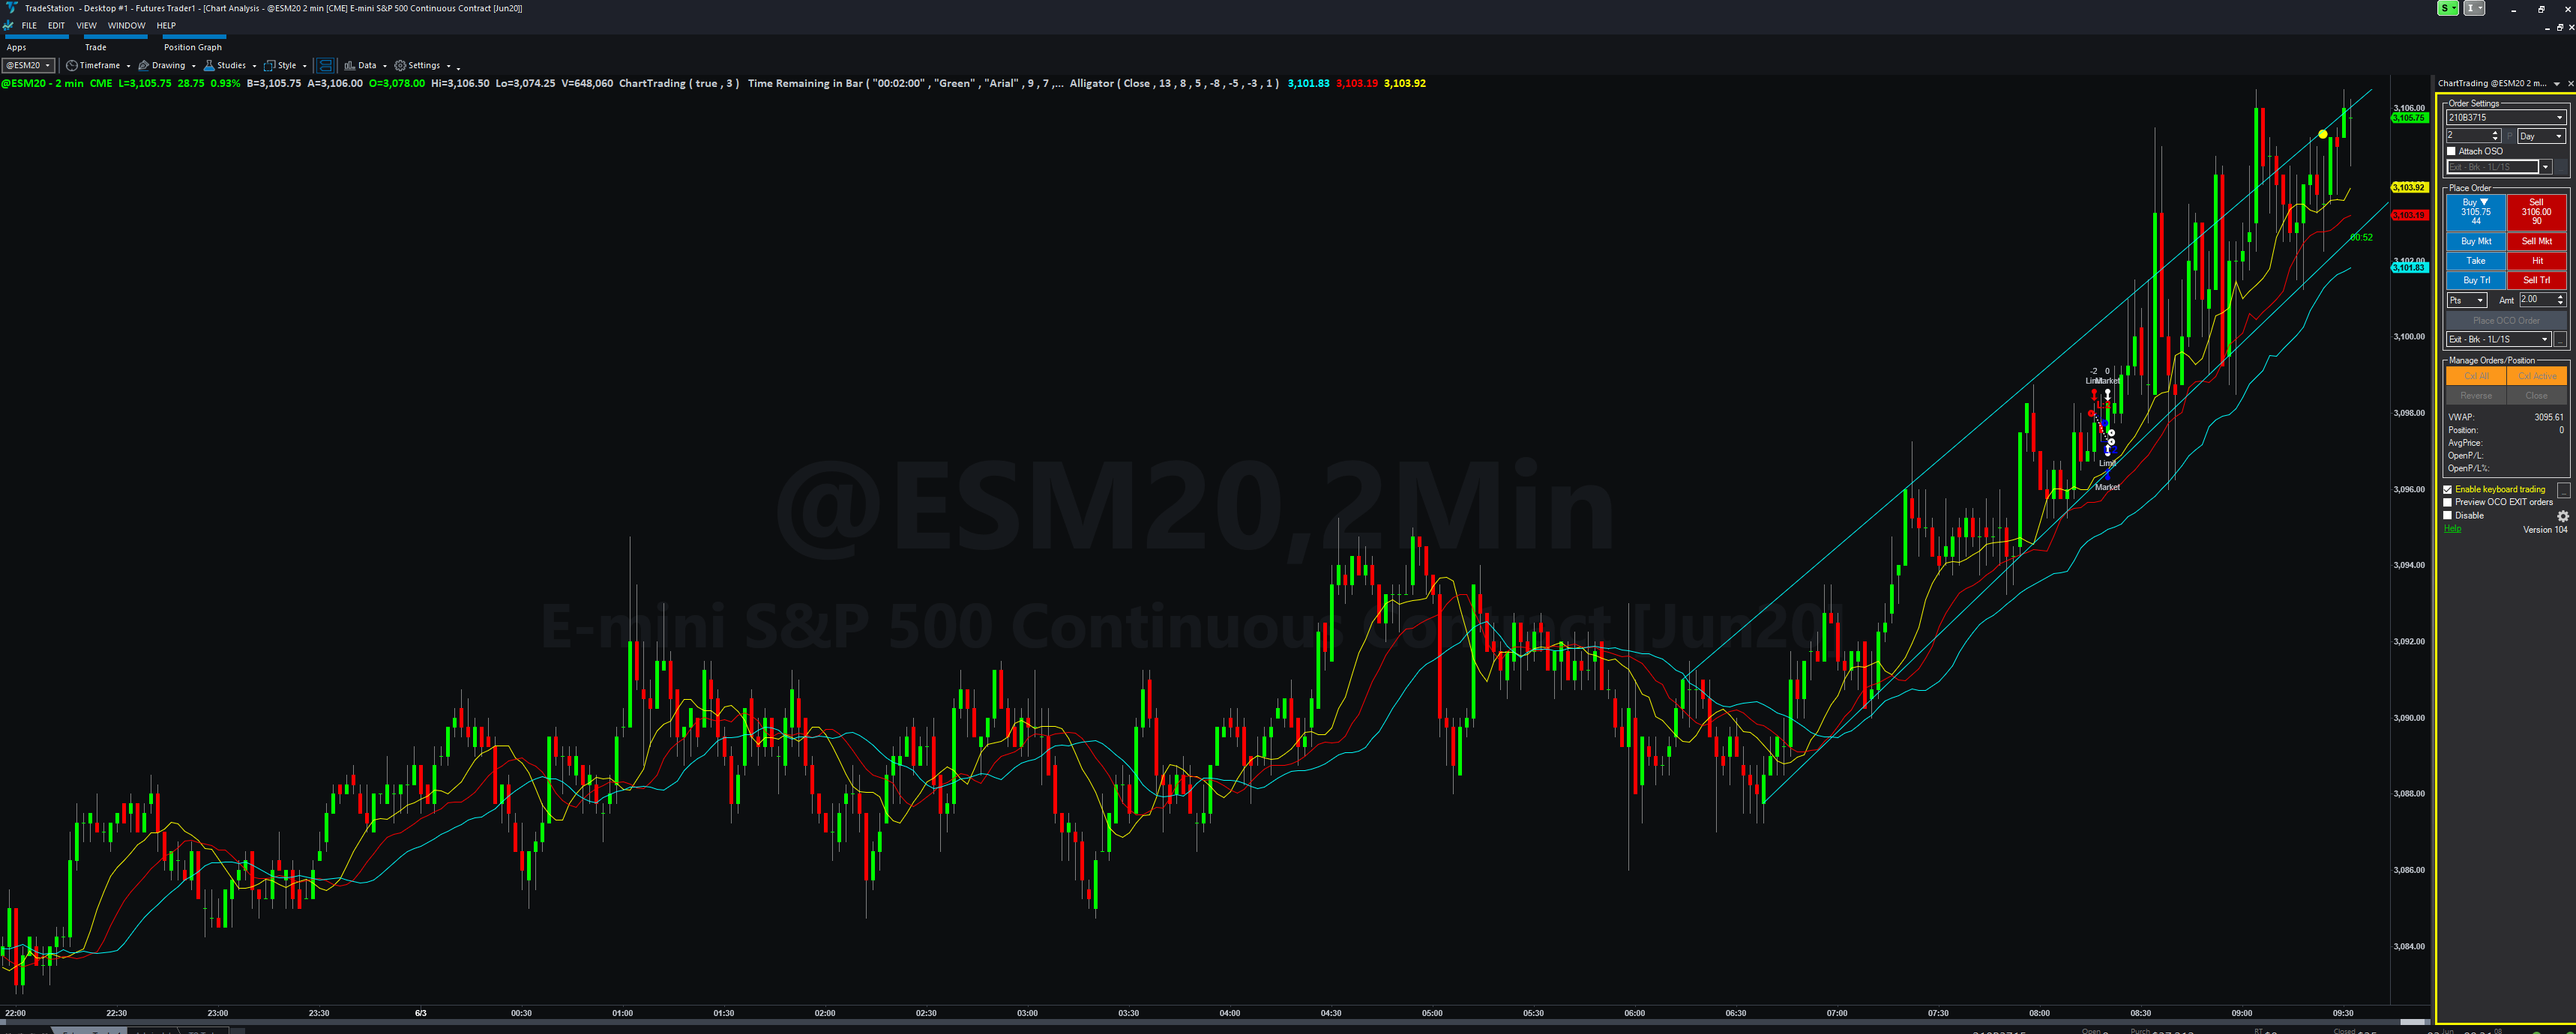Click ellipsis button next to Exit - Brk dropdown
Image resolution: width=2576 pixels, height=1034 pixels.
pos(2561,339)
